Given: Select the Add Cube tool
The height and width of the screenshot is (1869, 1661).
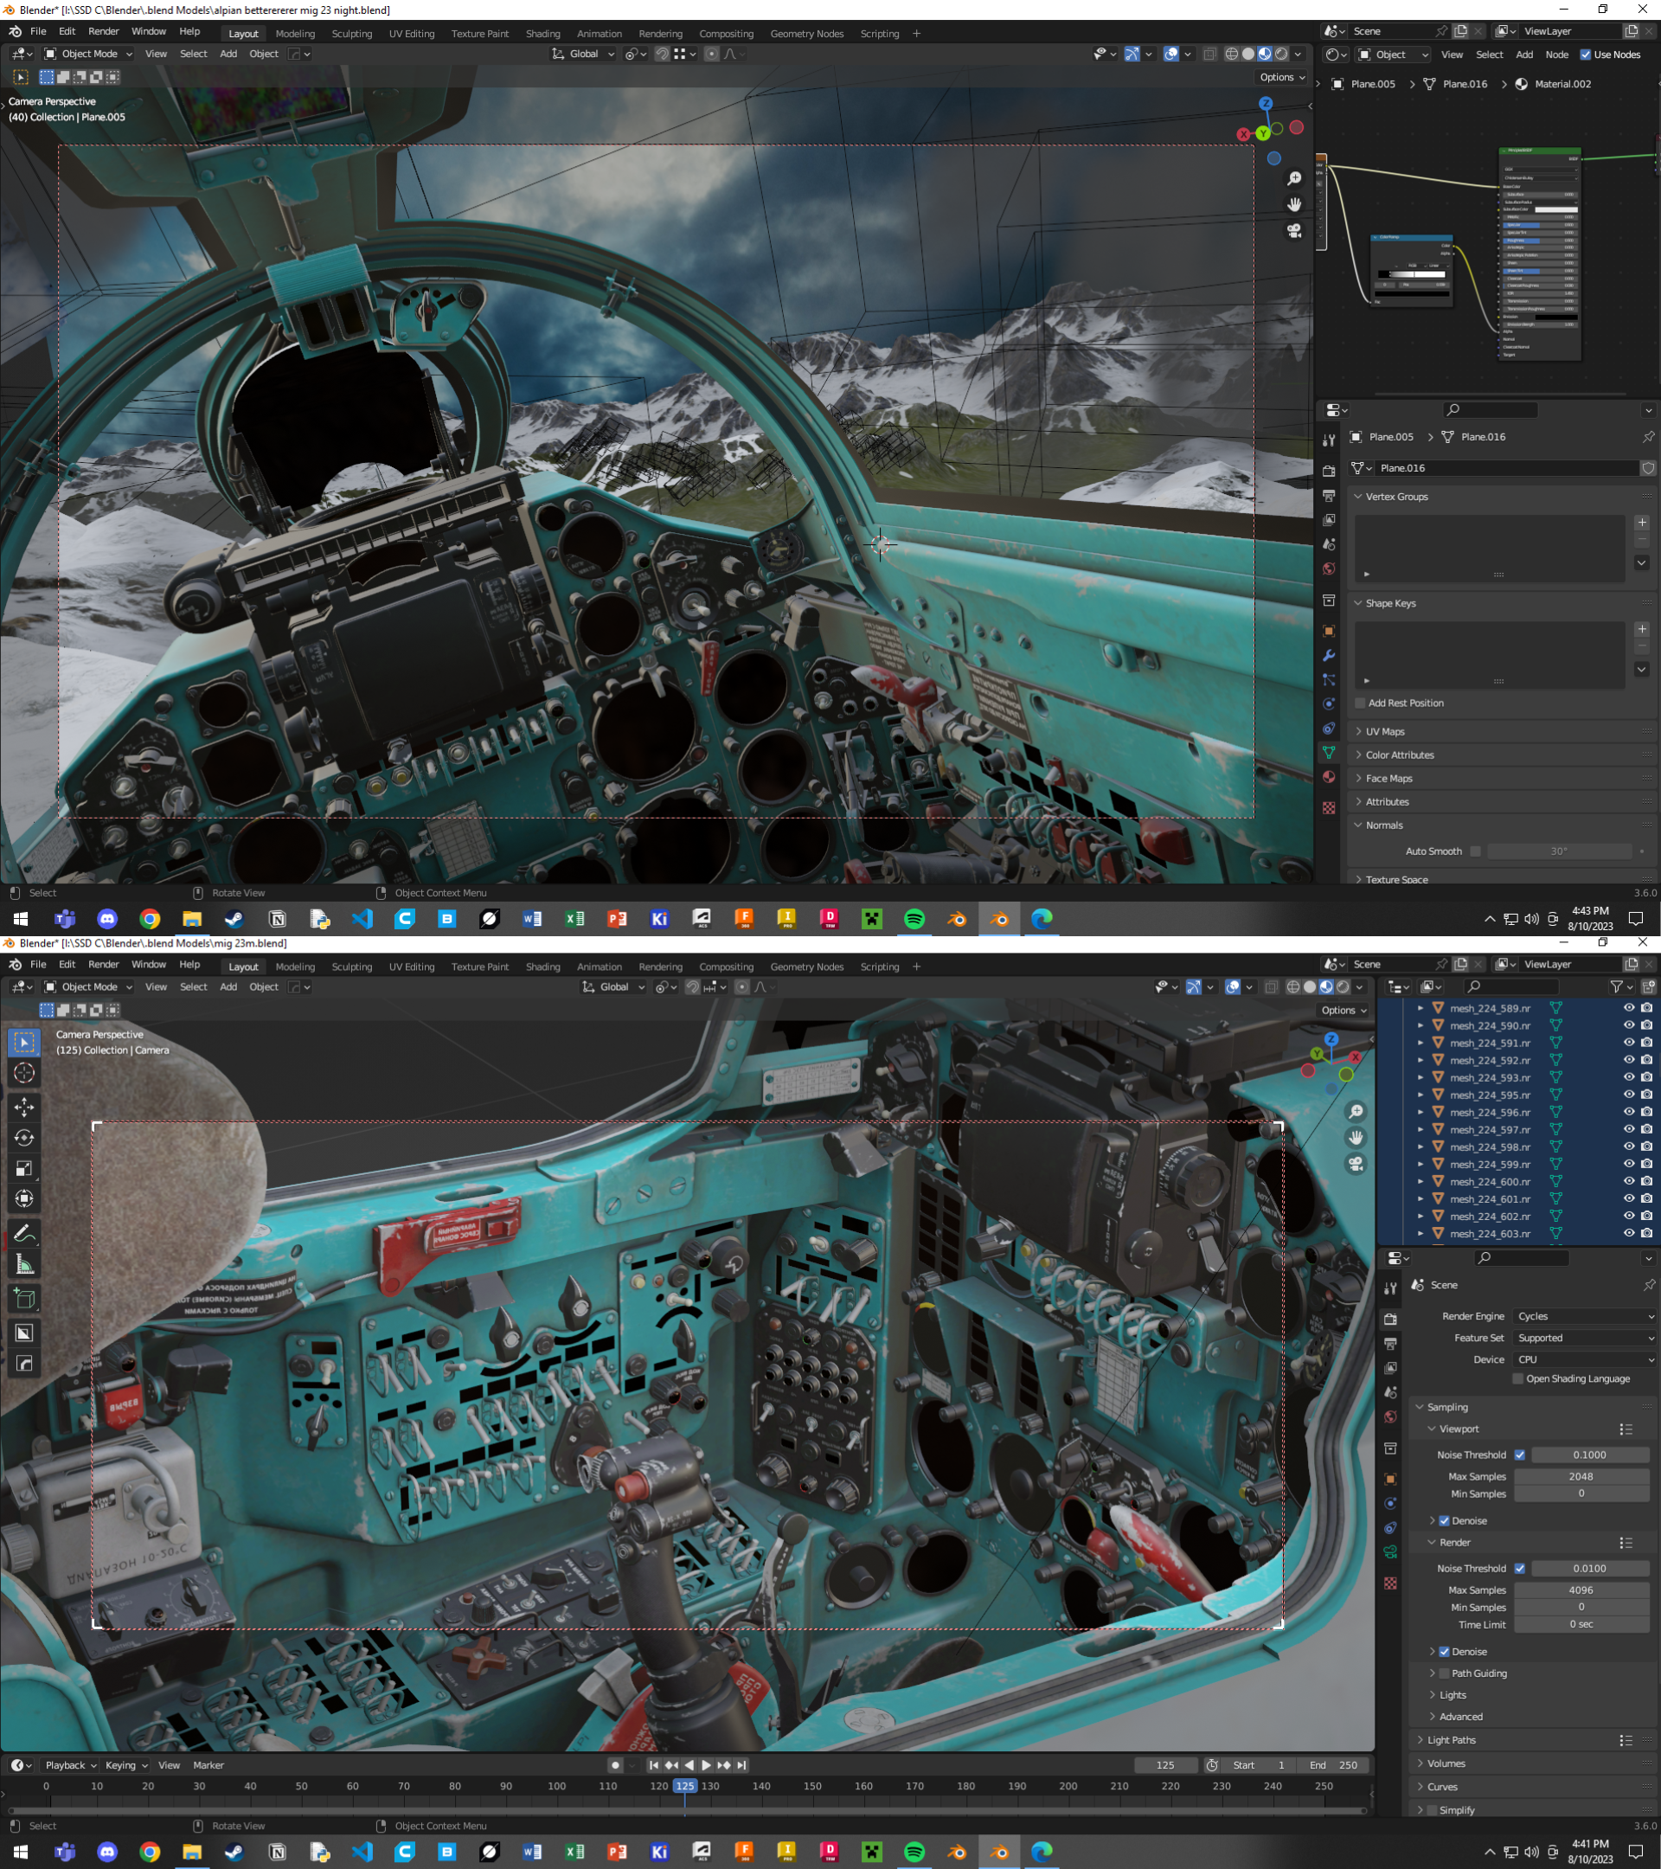Looking at the screenshot, I should [25, 1299].
